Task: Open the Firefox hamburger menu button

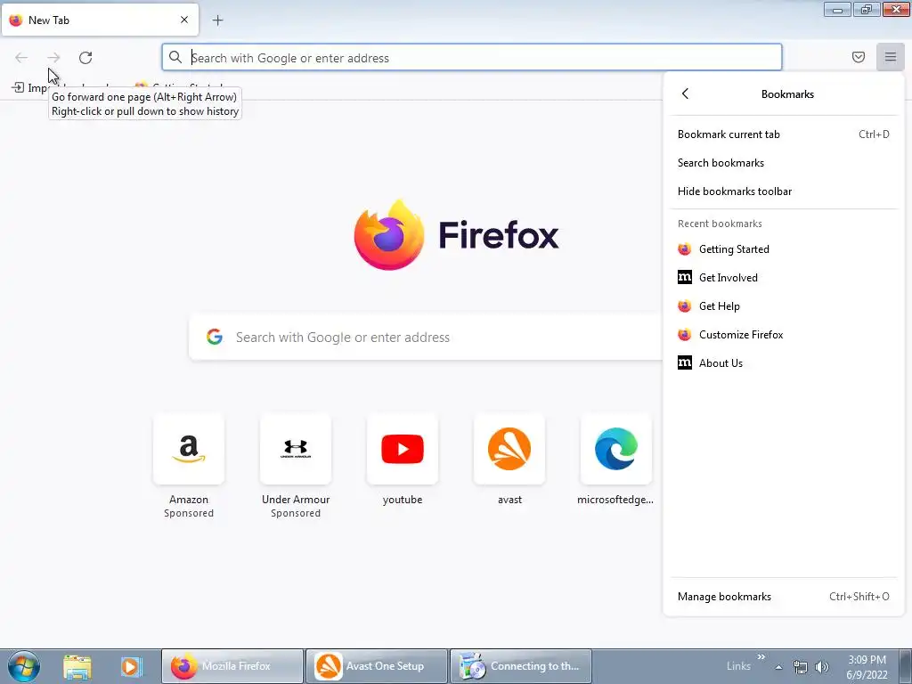Action: point(891,57)
